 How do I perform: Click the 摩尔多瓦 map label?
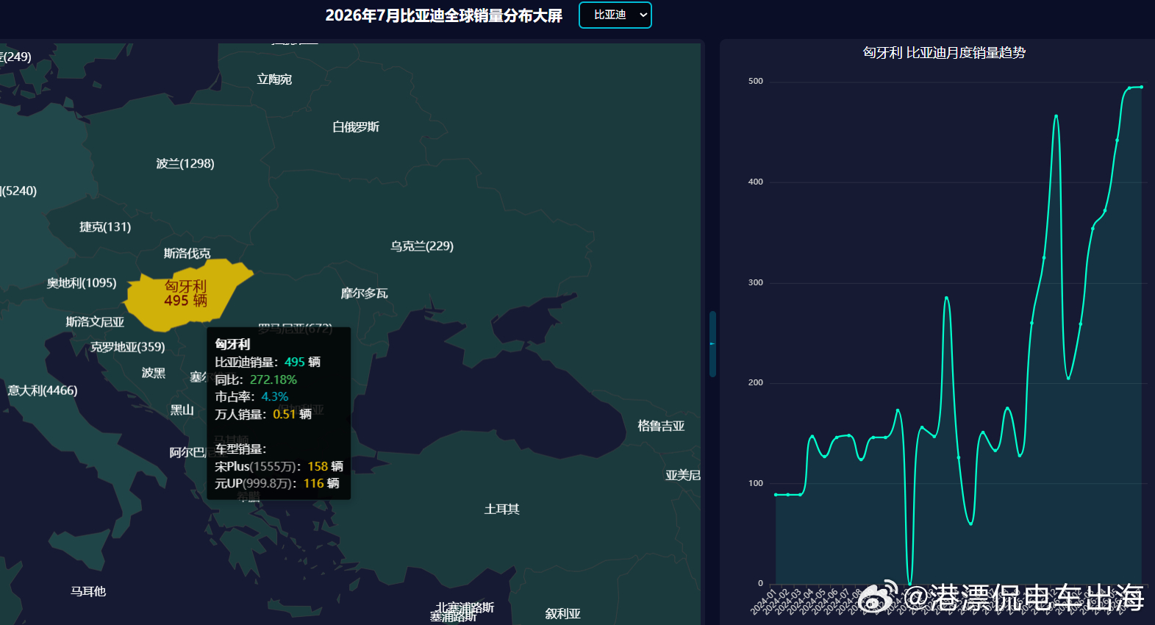coord(364,293)
